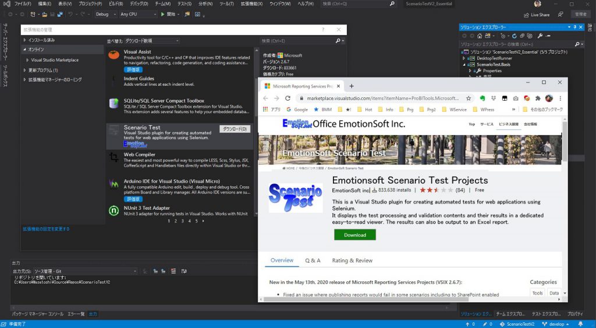Click the develop branch in status bar

pos(555,324)
